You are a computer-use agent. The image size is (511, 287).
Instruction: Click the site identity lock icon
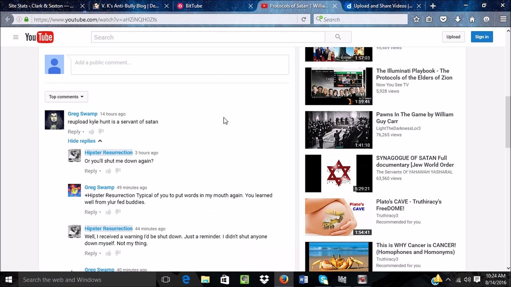(x=26, y=19)
